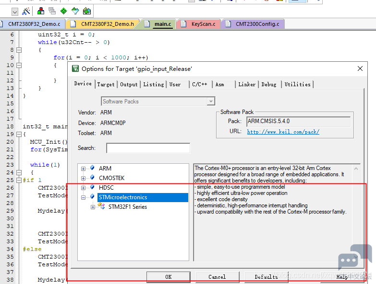
Task: Open the CMT2380F32_Demo.c editor tab
Action: point(33,24)
